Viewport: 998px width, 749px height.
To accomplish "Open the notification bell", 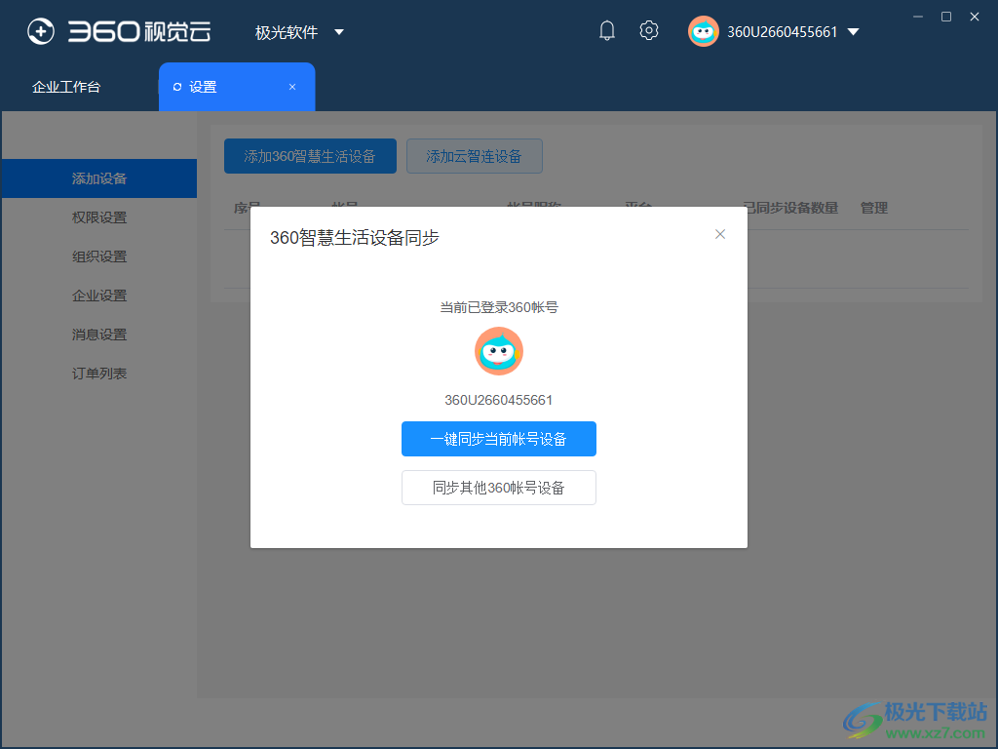I will (606, 30).
